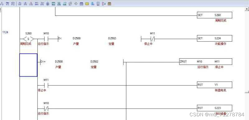Image resolution: width=249 pixels, height=120 pixels.
Task: Select the normally closed M10 contact
Action: [x=46, y=109]
